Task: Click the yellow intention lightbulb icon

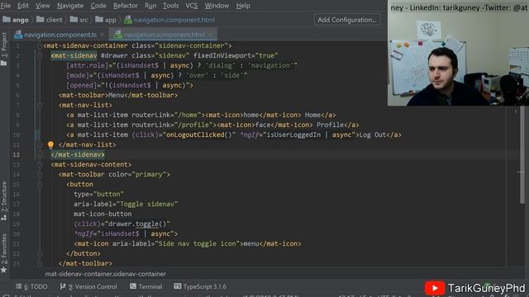Action: pos(50,145)
